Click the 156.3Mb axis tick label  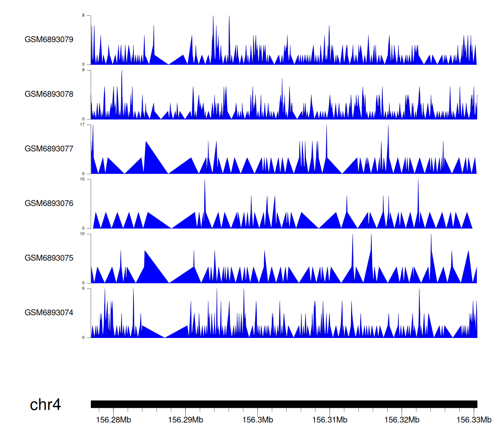pos(258,420)
